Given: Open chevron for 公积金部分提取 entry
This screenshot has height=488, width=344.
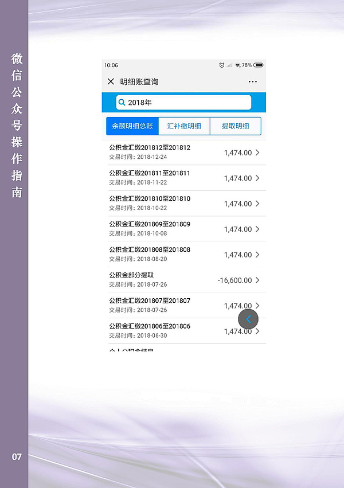Looking at the screenshot, I should (x=257, y=280).
